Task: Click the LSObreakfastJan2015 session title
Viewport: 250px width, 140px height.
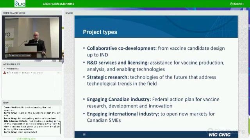Action: point(58,4)
